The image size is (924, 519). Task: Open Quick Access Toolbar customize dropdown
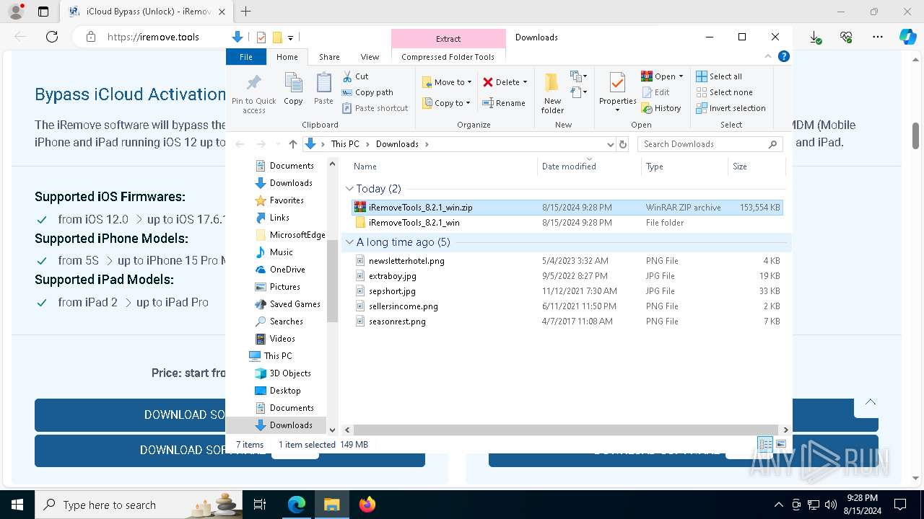pos(290,37)
